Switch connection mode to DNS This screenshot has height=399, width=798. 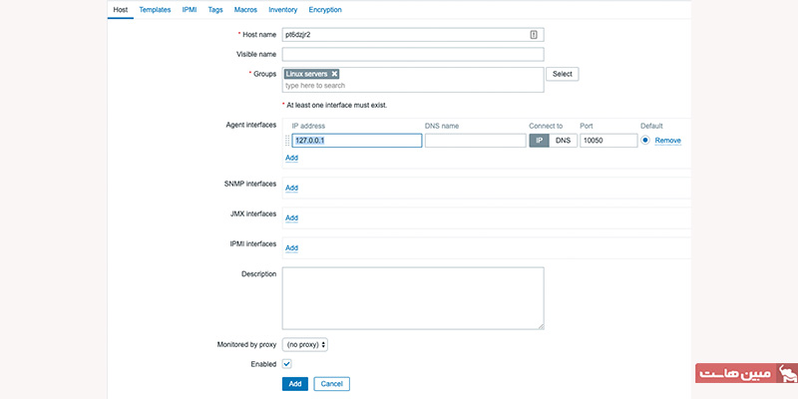pos(564,141)
